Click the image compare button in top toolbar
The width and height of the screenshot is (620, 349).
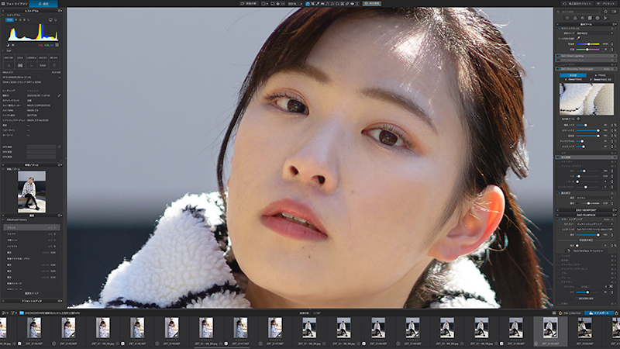click(248, 4)
